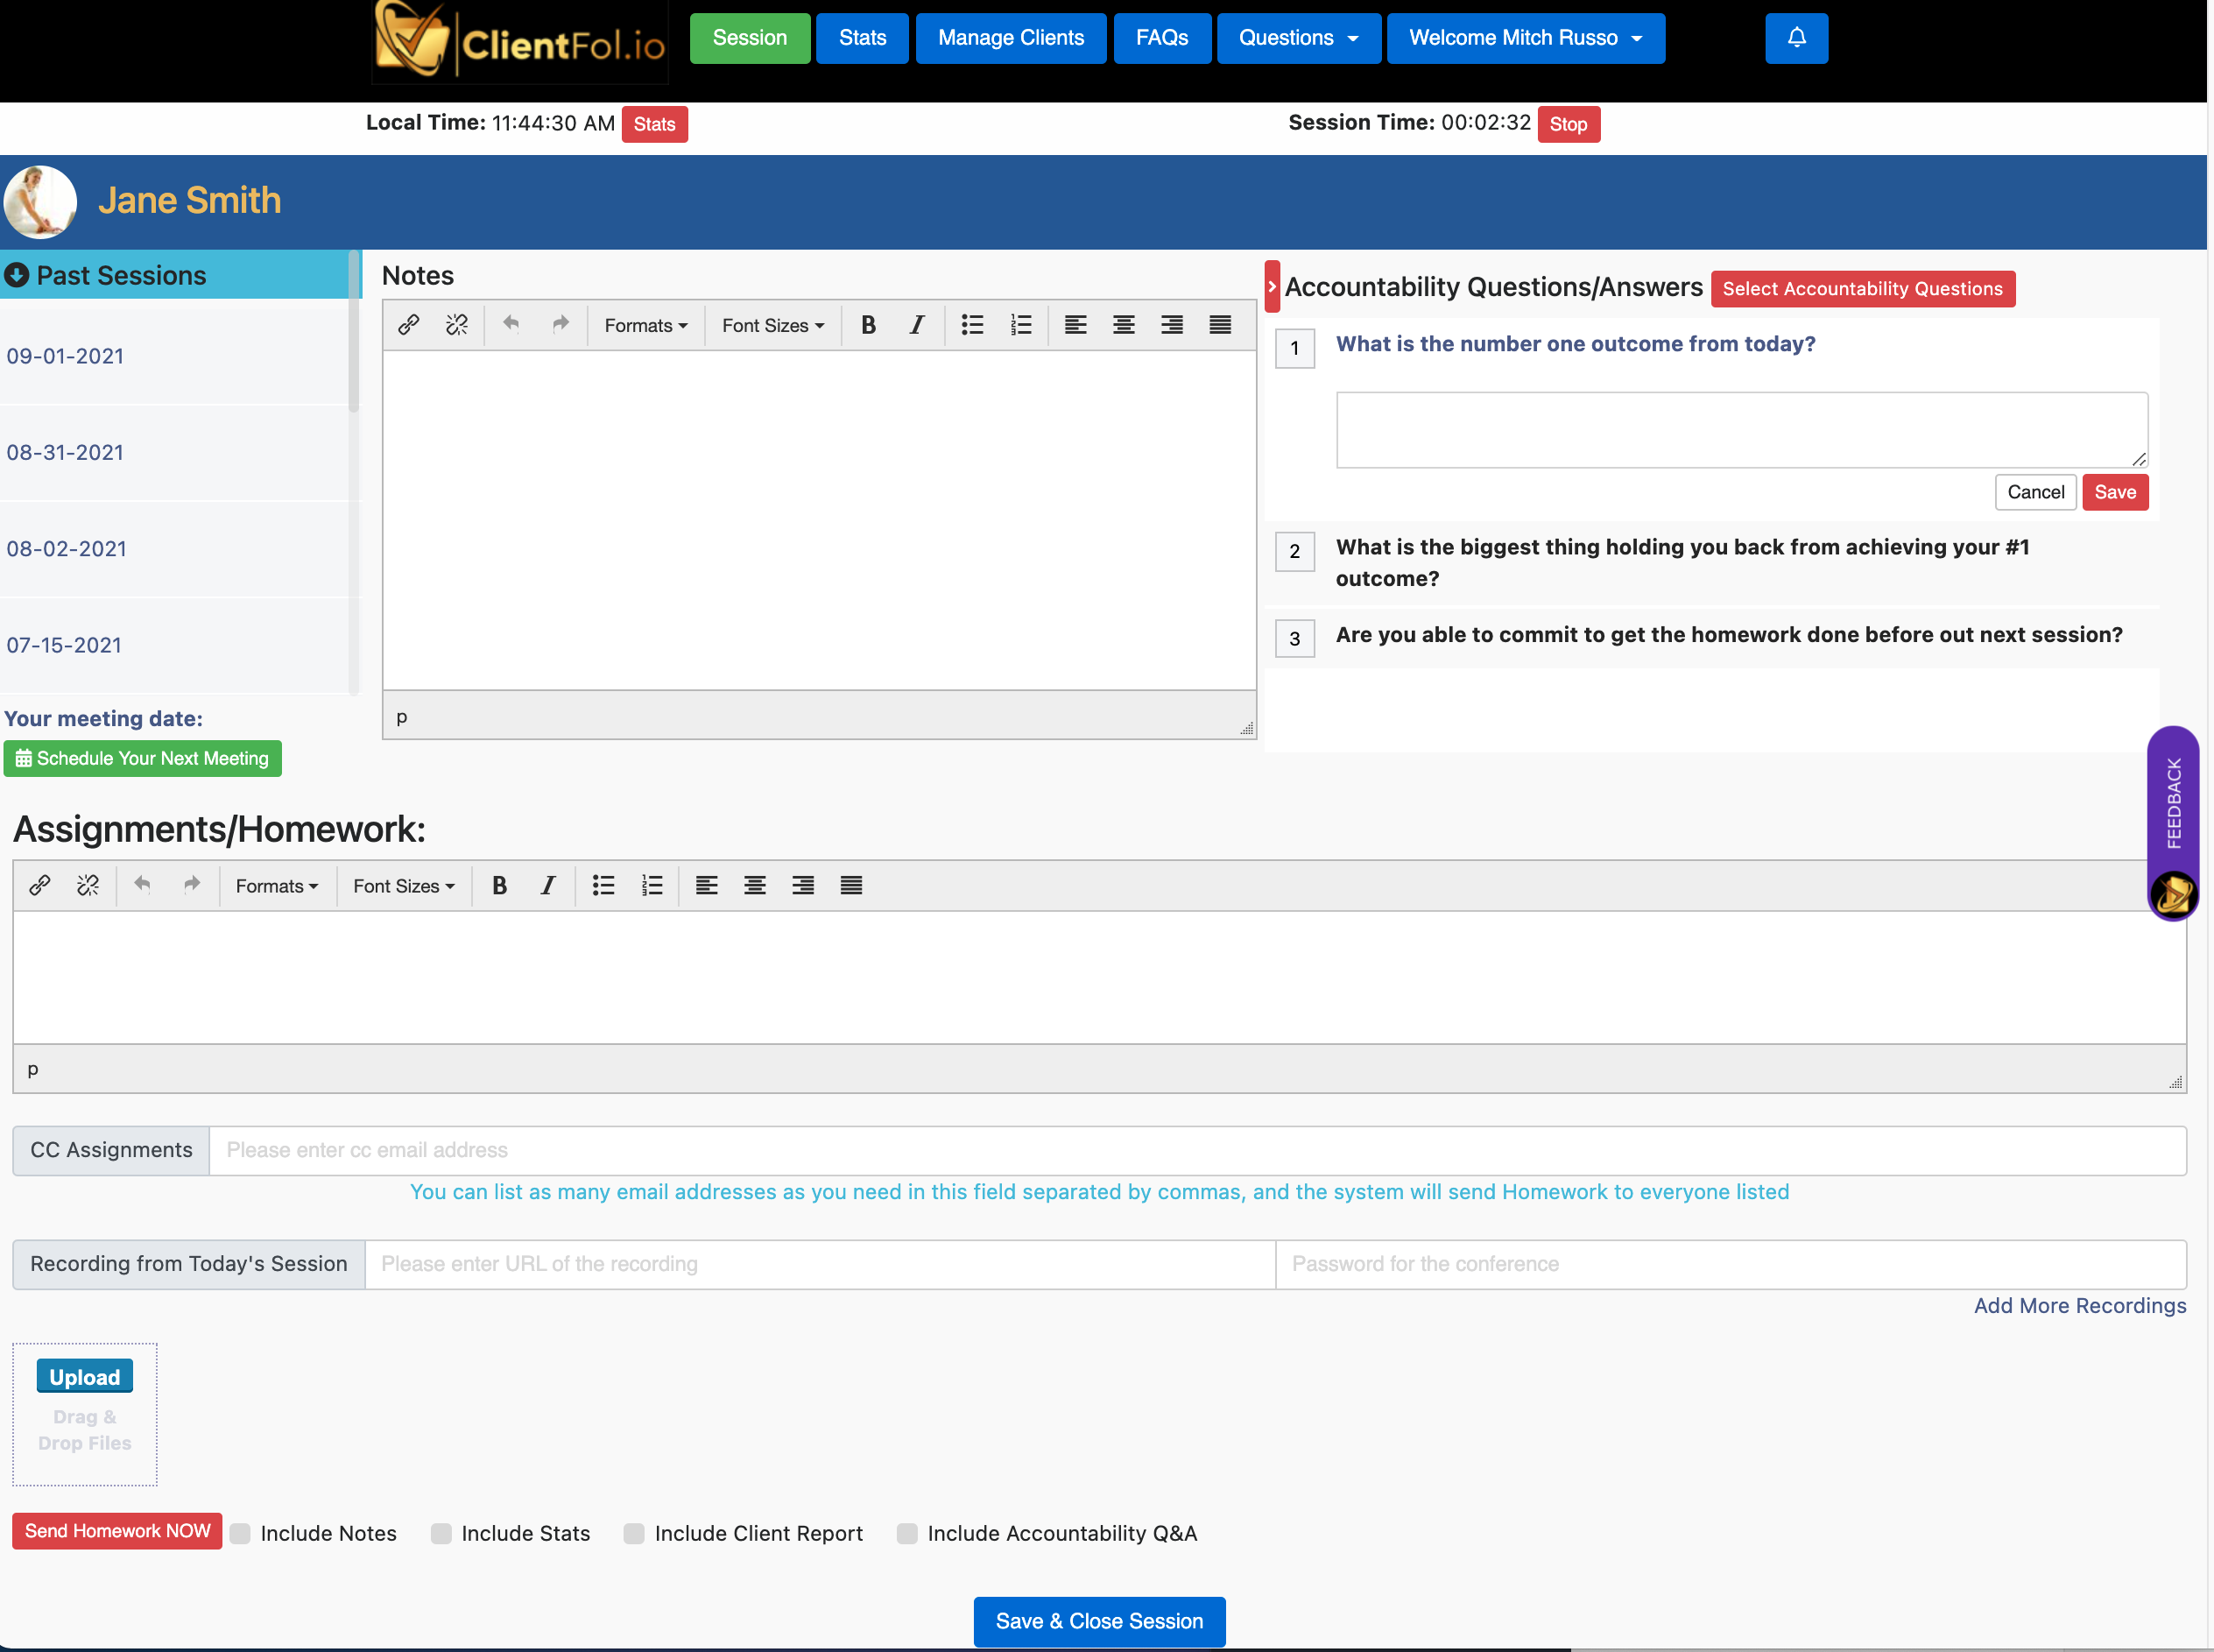Click the undo icon in Assignments toolbar

coord(143,885)
